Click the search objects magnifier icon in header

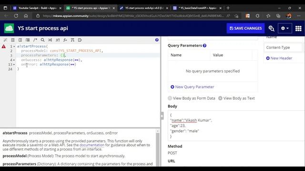[271, 28]
